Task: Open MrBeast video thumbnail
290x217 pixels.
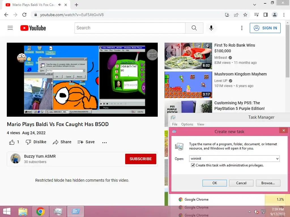Action: (188, 56)
